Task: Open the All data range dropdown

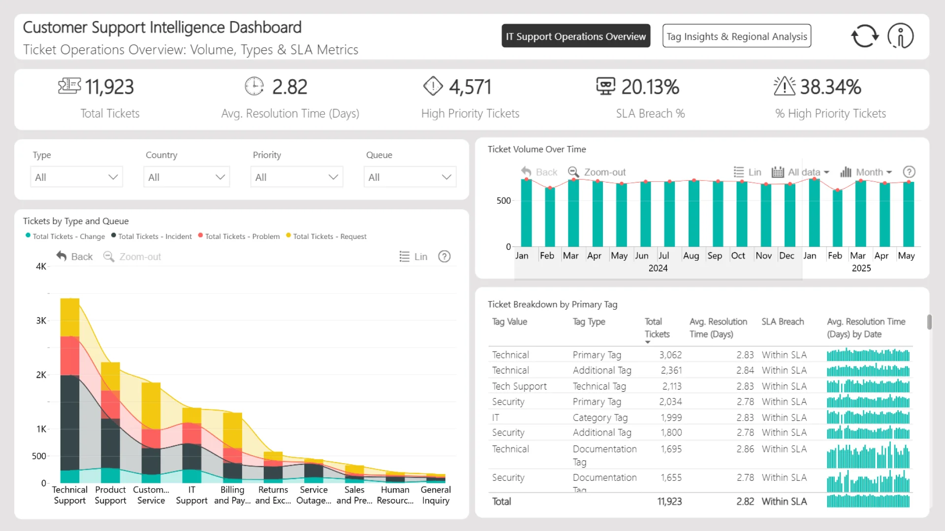Action: [x=809, y=172]
